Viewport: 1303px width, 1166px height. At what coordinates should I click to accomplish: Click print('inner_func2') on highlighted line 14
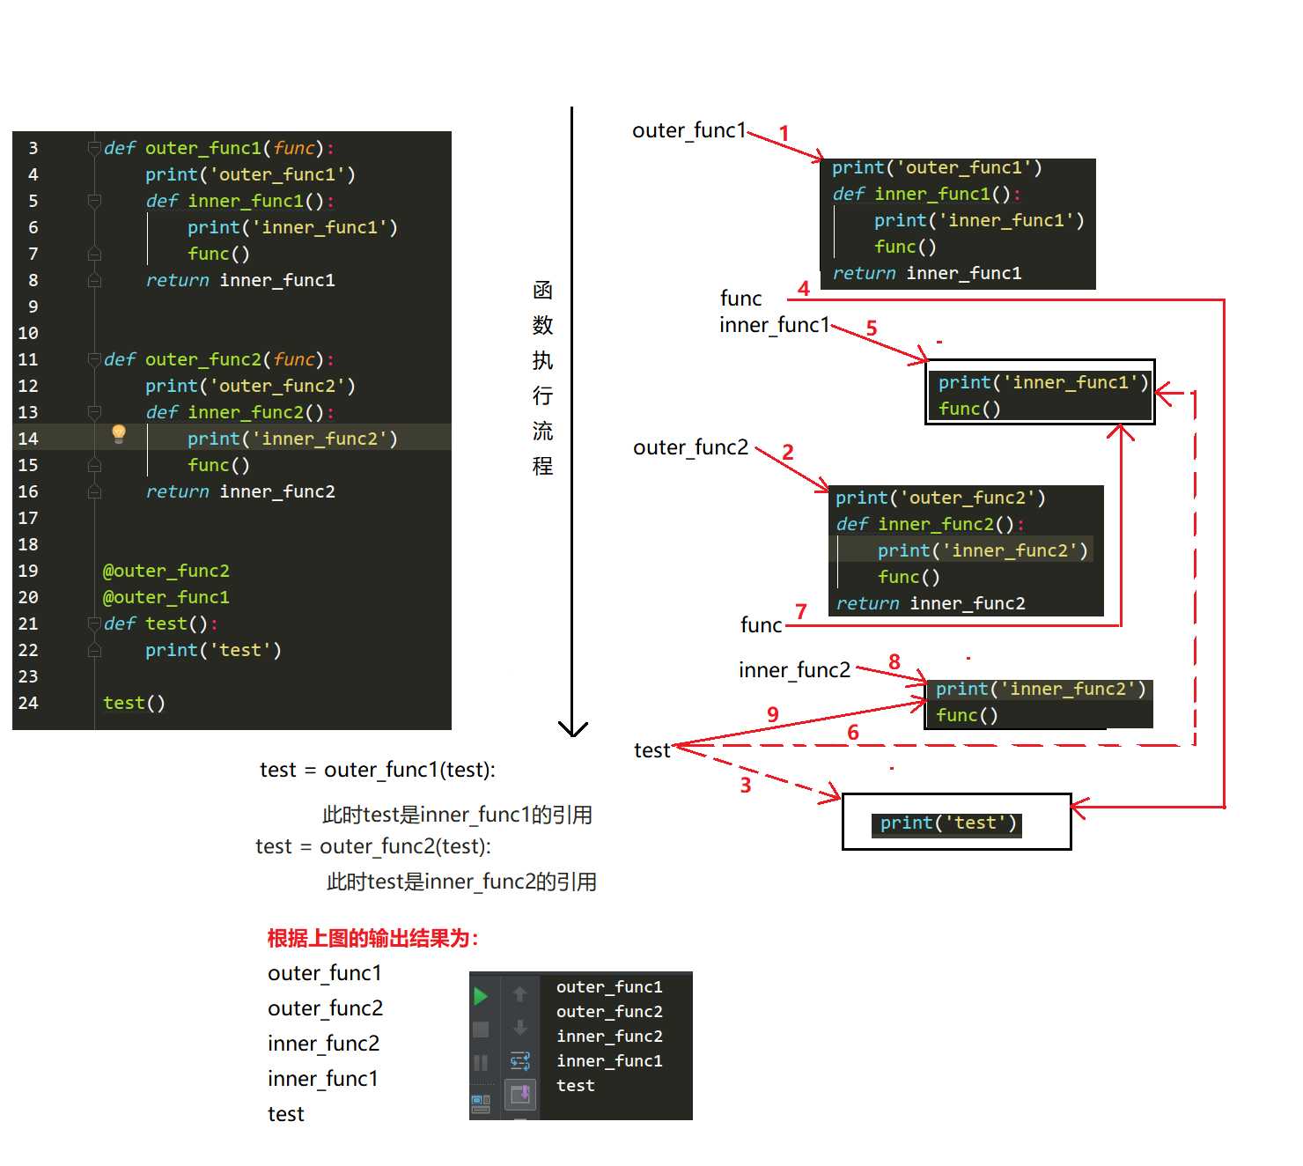[293, 439]
